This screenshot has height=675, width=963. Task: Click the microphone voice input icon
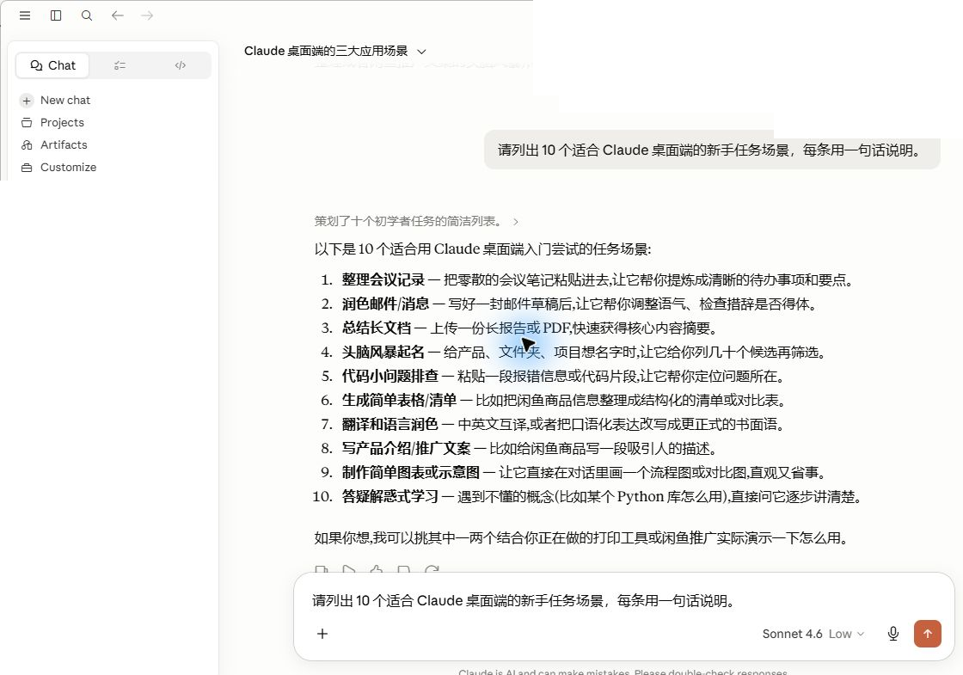pos(893,634)
